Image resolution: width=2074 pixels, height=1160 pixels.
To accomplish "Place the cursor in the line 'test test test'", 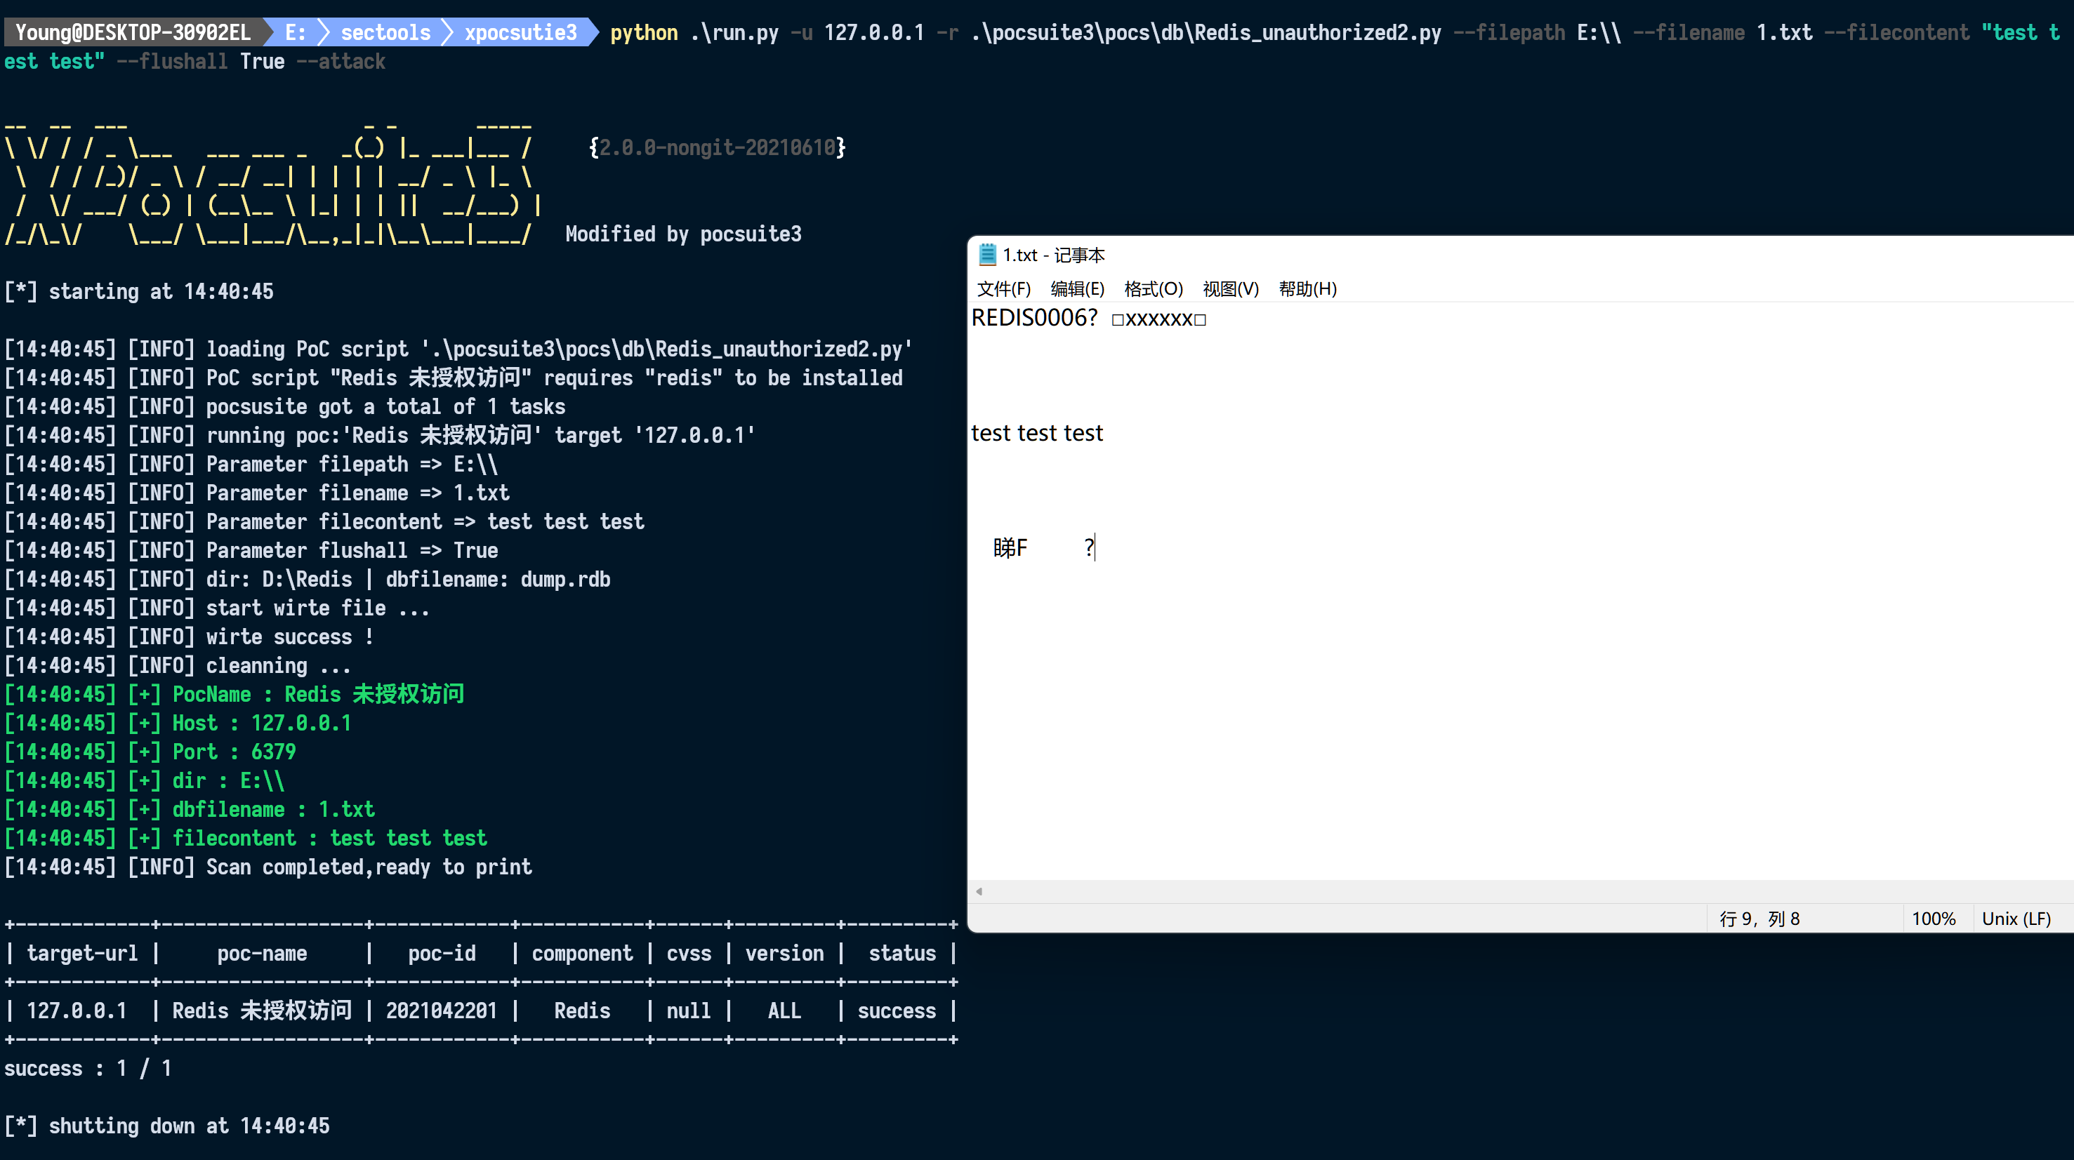I will coord(1036,432).
